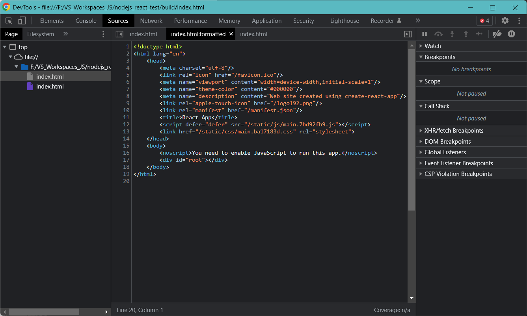Expand Event Listener Breakpoints section

[x=471, y=163]
